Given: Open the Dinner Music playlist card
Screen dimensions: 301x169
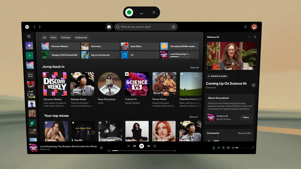Looking at the screenshot, I should (164, 89).
